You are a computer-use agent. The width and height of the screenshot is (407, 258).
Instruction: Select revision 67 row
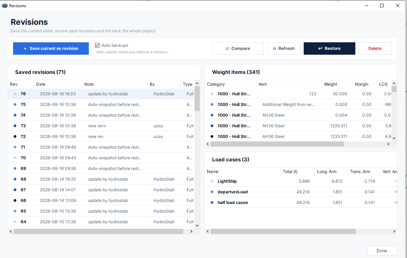[101, 190]
